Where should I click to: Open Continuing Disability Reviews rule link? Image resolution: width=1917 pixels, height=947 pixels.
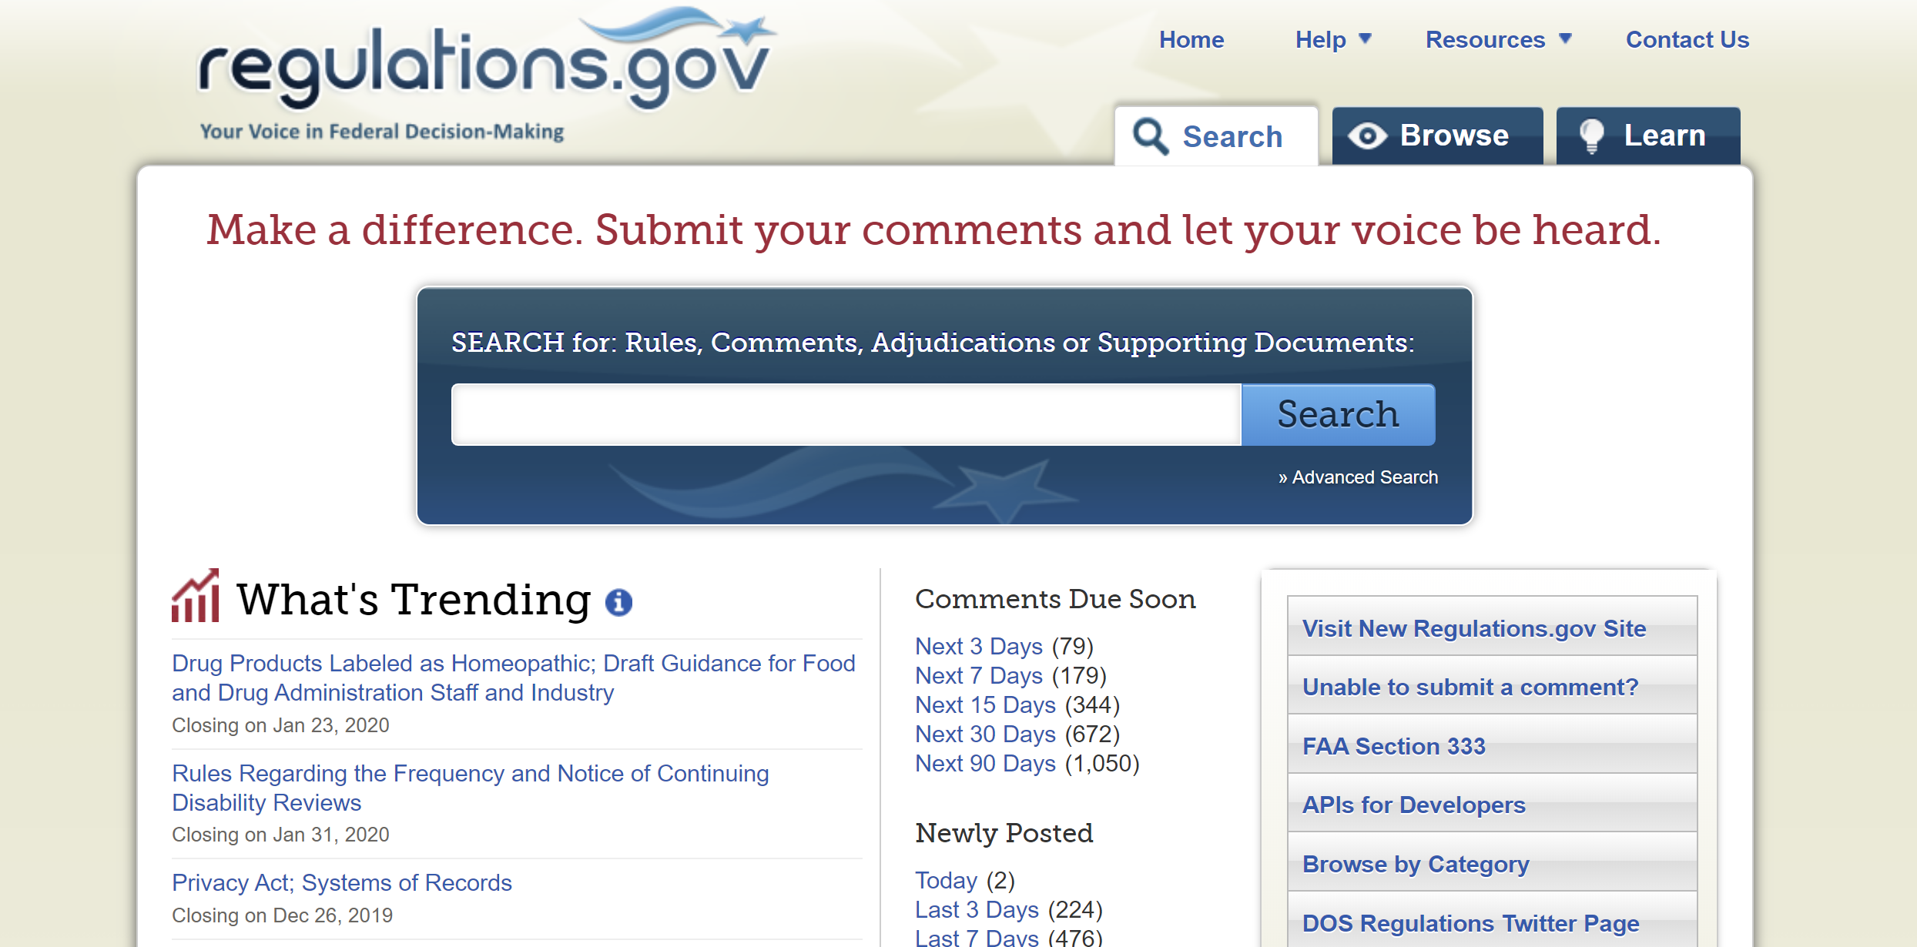pyautogui.click(x=470, y=788)
